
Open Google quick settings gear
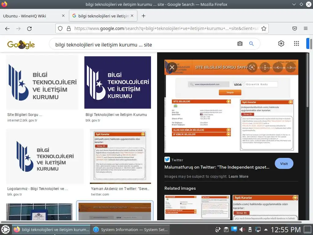(281, 43)
